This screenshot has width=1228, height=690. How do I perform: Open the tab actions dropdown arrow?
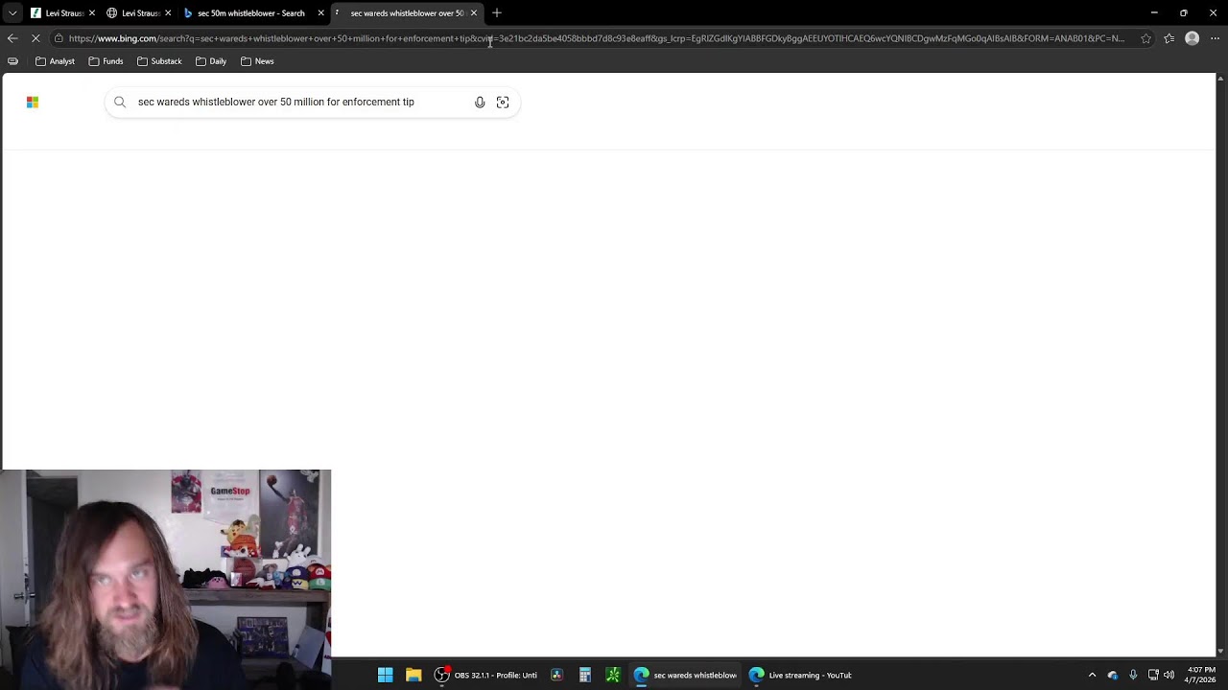click(x=12, y=13)
